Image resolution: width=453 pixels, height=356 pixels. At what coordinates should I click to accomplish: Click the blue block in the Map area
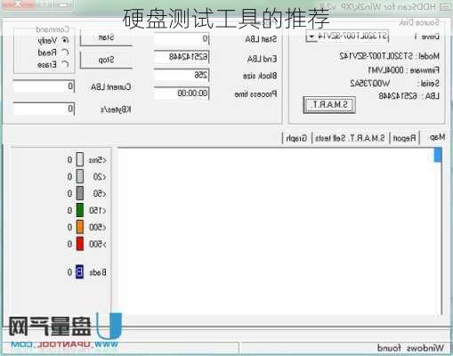coord(438,155)
